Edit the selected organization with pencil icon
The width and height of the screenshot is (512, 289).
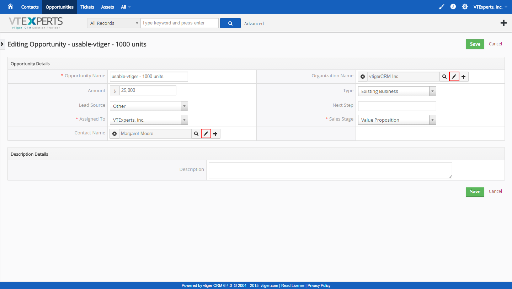454,77
